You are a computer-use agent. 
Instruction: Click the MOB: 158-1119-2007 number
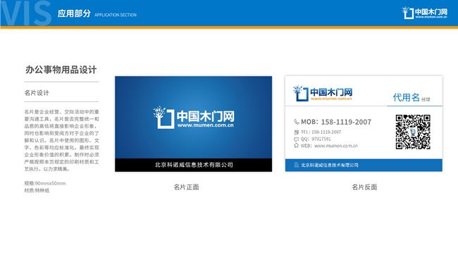[336, 122]
